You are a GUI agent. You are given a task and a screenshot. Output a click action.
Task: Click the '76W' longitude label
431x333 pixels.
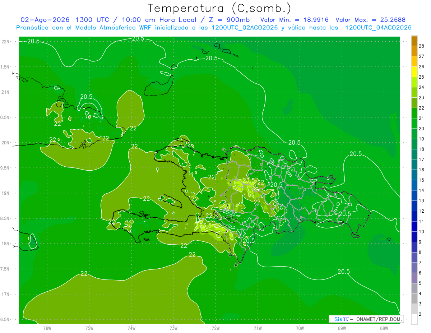[47, 328]
